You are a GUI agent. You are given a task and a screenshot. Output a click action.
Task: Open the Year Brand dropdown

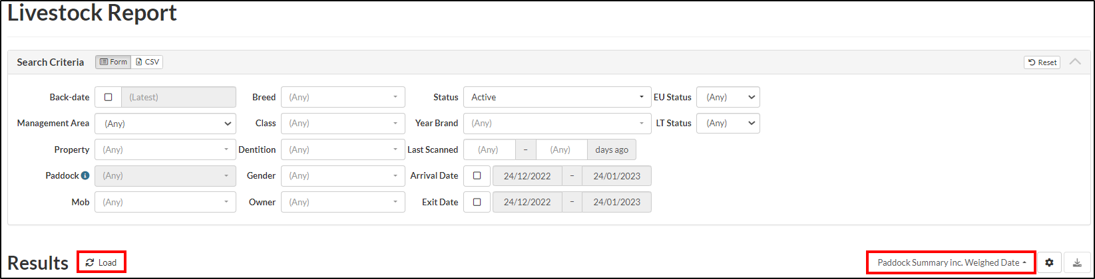(556, 124)
